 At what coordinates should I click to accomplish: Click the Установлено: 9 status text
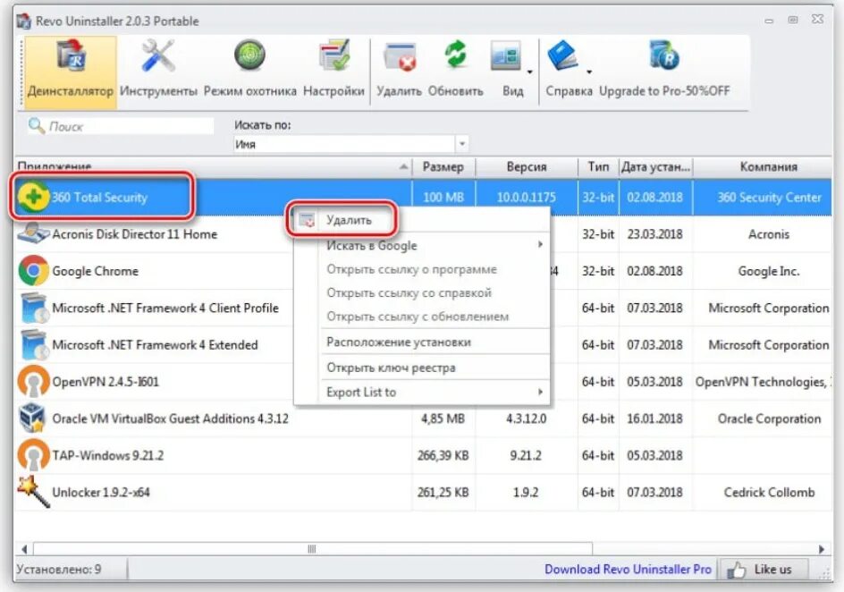(x=59, y=569)
